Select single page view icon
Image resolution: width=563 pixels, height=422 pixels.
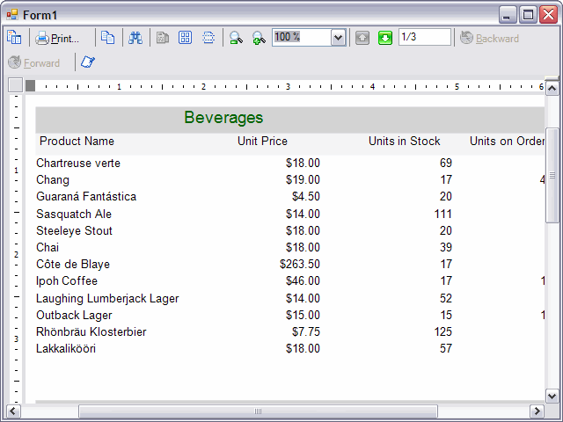tap(163, 38)
